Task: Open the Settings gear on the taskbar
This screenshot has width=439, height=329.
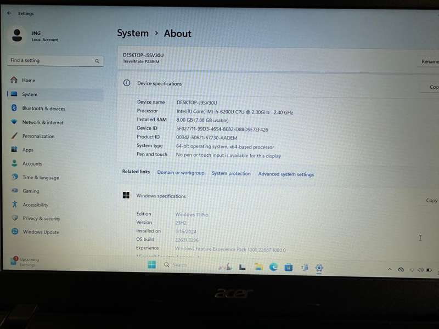Action: click(319, 268)
